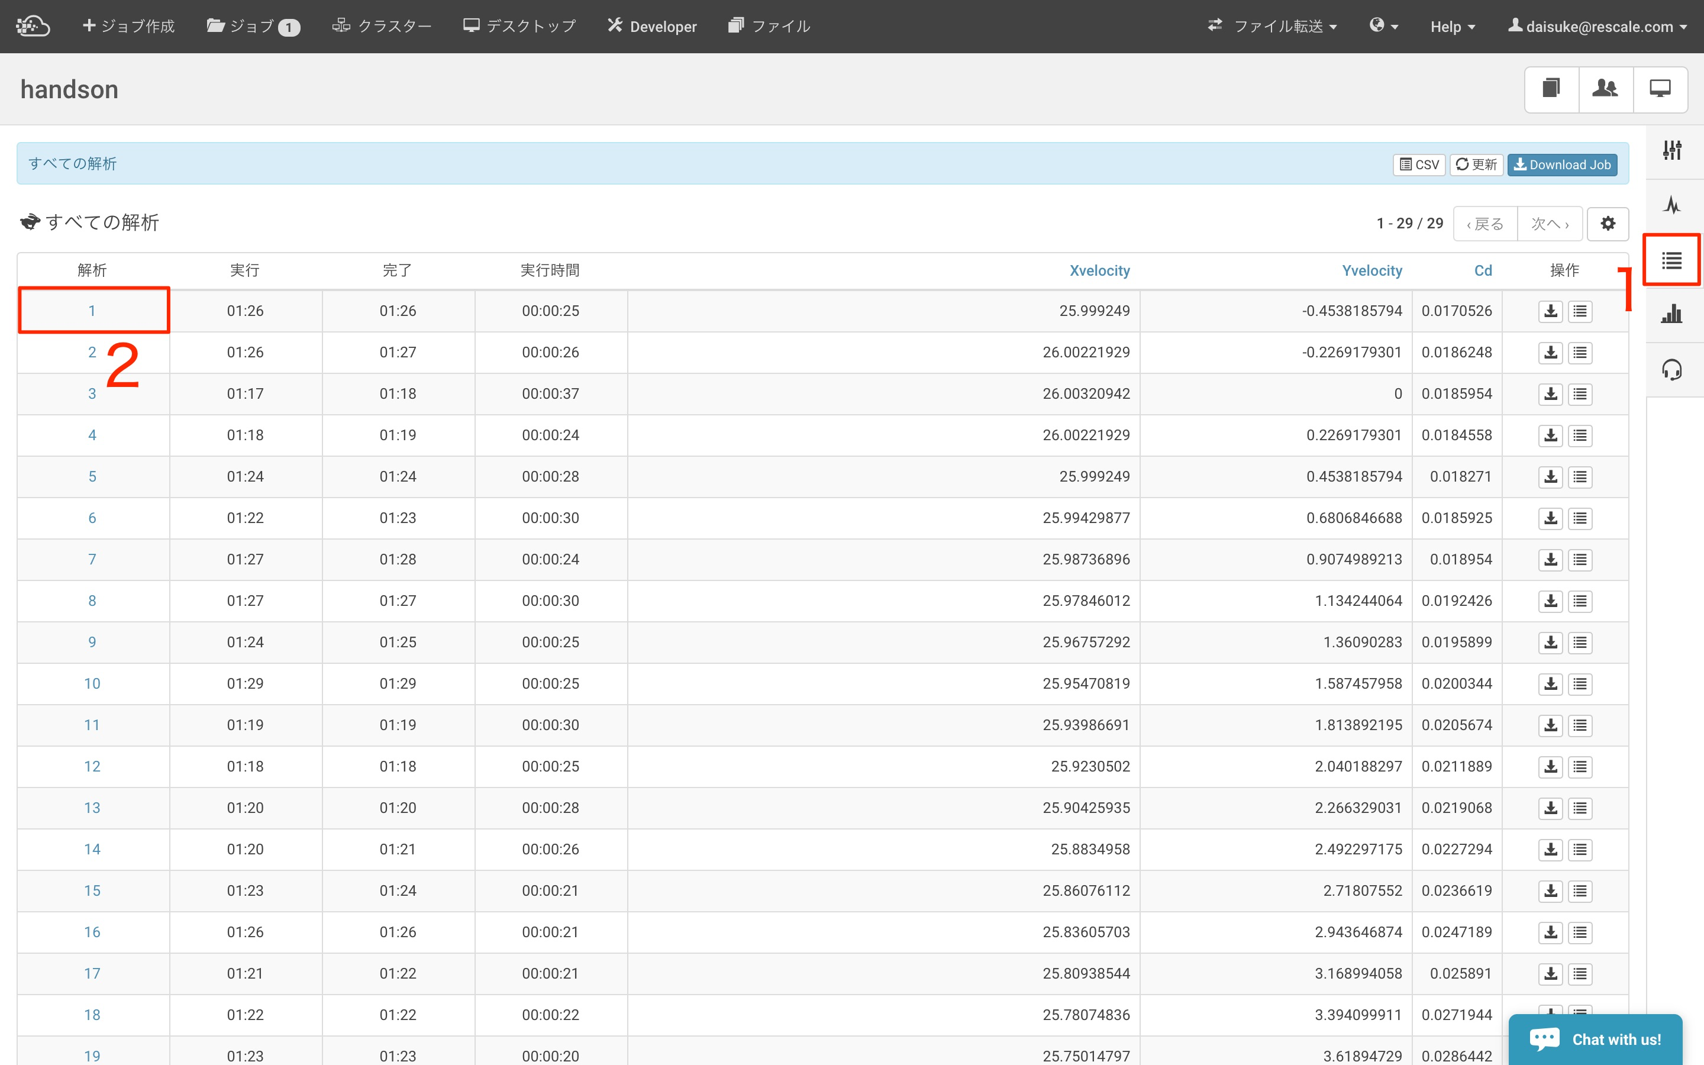Expand the daisuke@rescale.com account menu

tap(1597, 27)
